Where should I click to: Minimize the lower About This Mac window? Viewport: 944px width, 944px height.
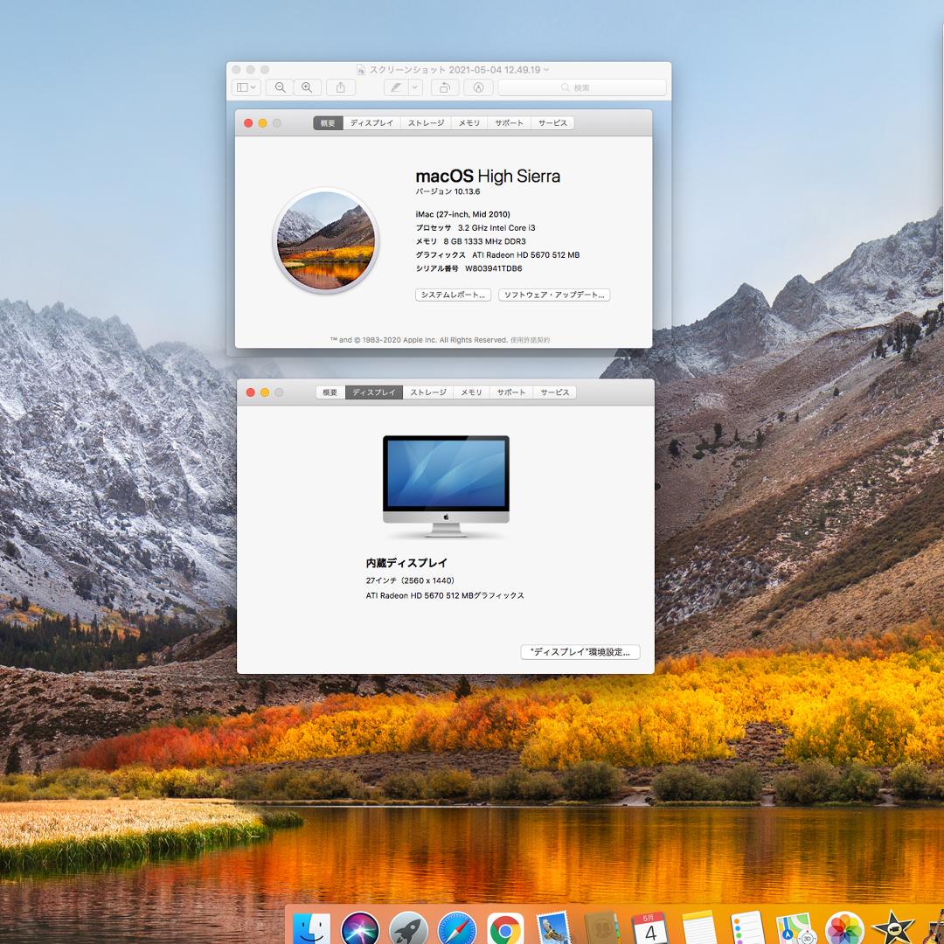[265, 392]
